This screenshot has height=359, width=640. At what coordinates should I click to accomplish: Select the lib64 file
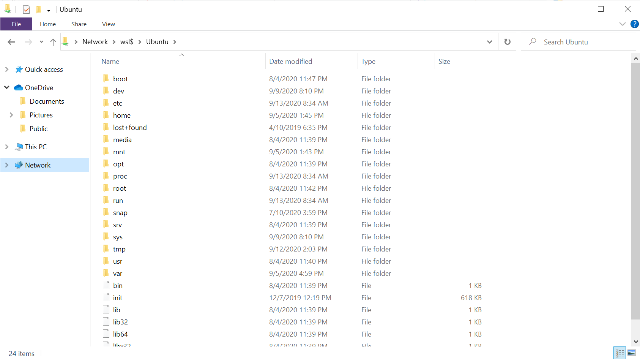(120, 334)
